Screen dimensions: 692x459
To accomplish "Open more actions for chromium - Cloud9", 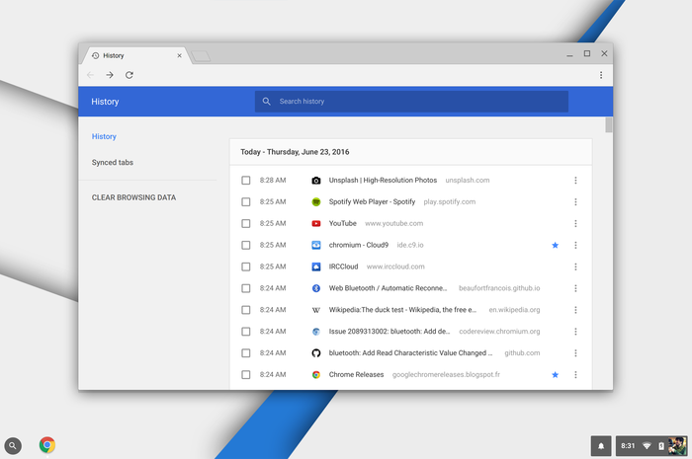I will click(x=575, y=245).
